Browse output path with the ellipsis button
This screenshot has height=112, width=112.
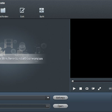click(x=48, y=106)
